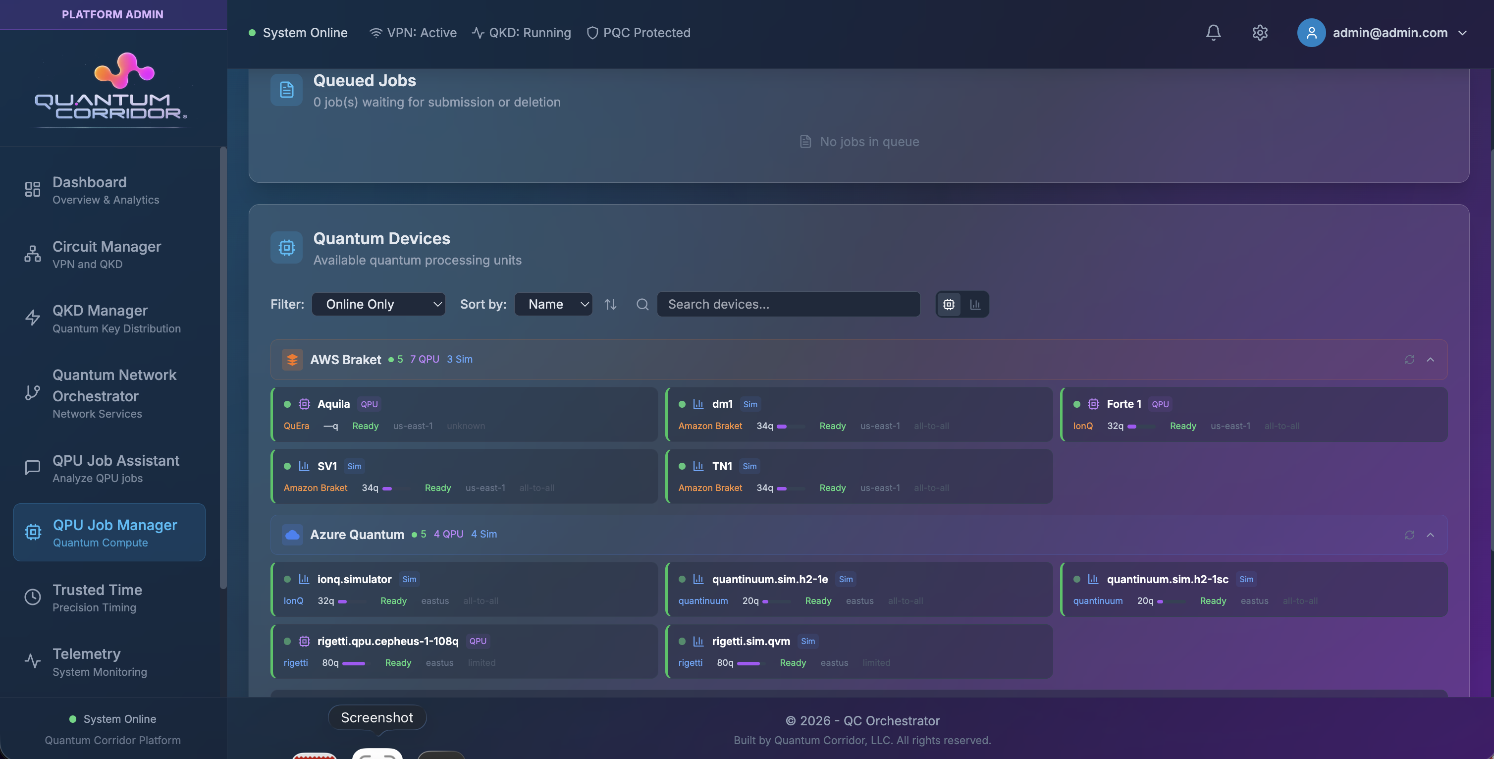Open QKD Manager in the sidebar
This screenshot has width=1494, height=759.
109,319
